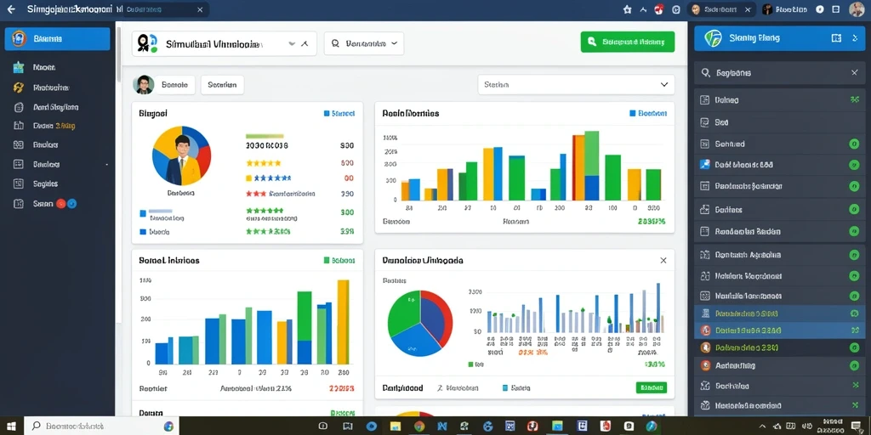Click the back arrow in the title bar
The height and width of the screenshot is (435, 871).
(x=11, y=9)
